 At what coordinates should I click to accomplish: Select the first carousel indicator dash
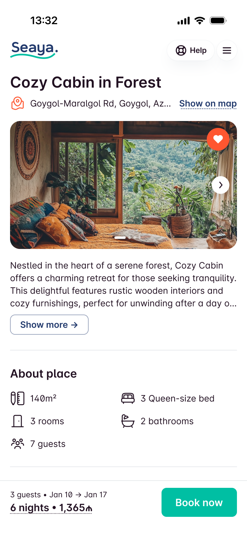120,238
